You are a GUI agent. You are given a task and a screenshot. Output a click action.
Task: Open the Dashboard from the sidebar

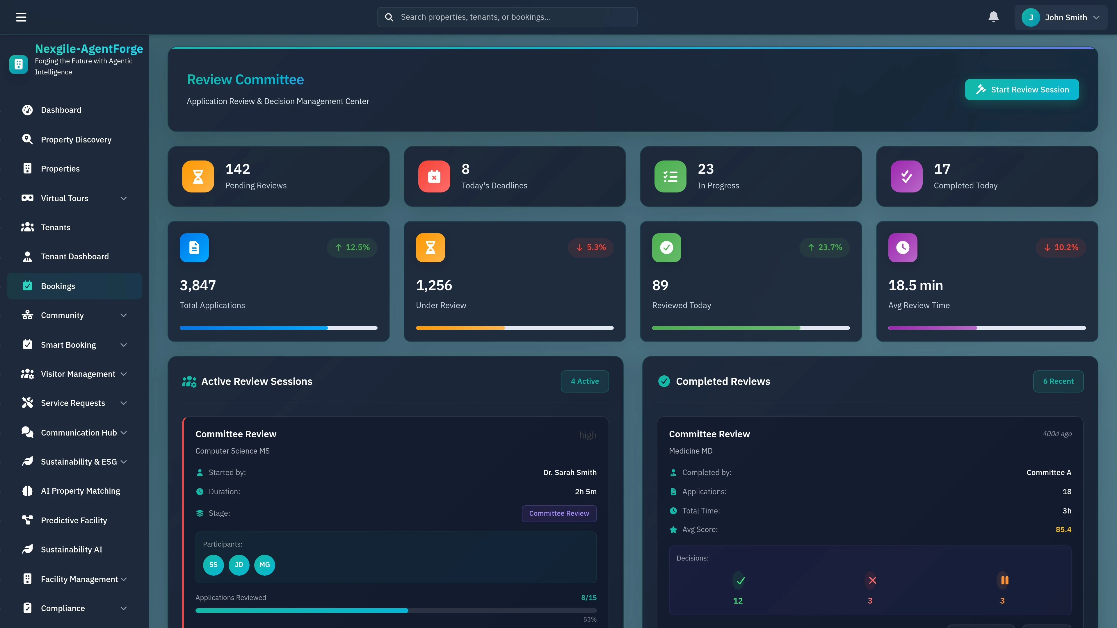click(27, 110)
